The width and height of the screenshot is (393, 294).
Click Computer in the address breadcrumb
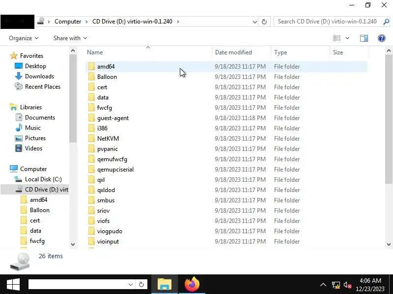(68, 22)
